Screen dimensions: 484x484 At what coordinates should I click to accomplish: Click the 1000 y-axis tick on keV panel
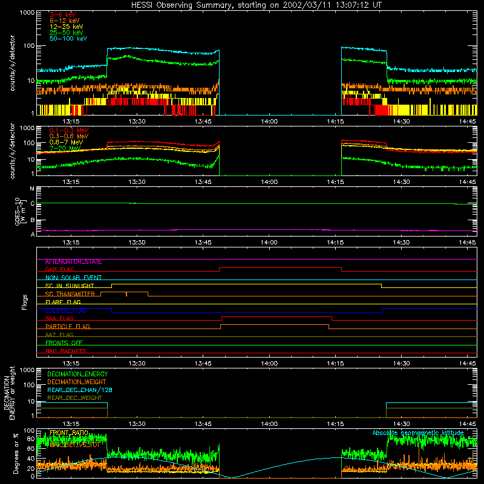pyautogui.click(x=27, y=13)
